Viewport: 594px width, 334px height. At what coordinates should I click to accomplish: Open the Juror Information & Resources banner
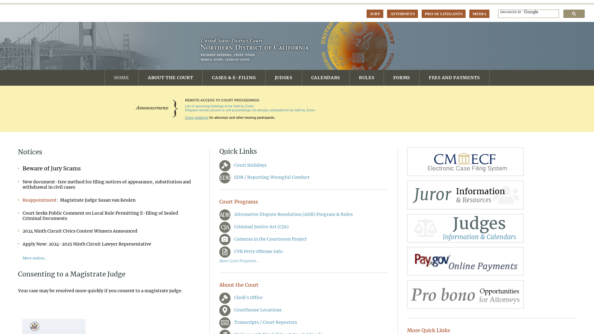click(x=465, y=195)
